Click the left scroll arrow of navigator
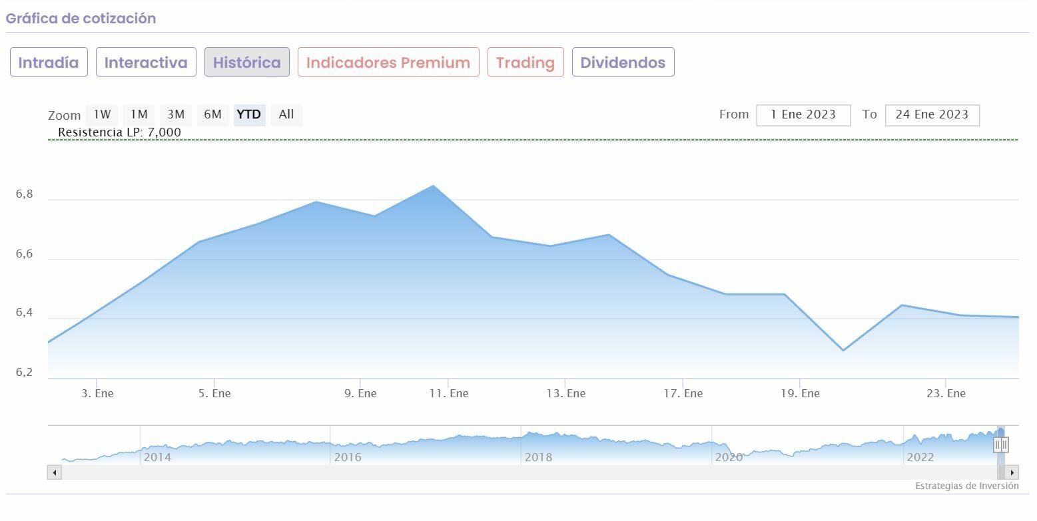The height and width of the screenshot is (521, 1037). [x=55, y=472]
